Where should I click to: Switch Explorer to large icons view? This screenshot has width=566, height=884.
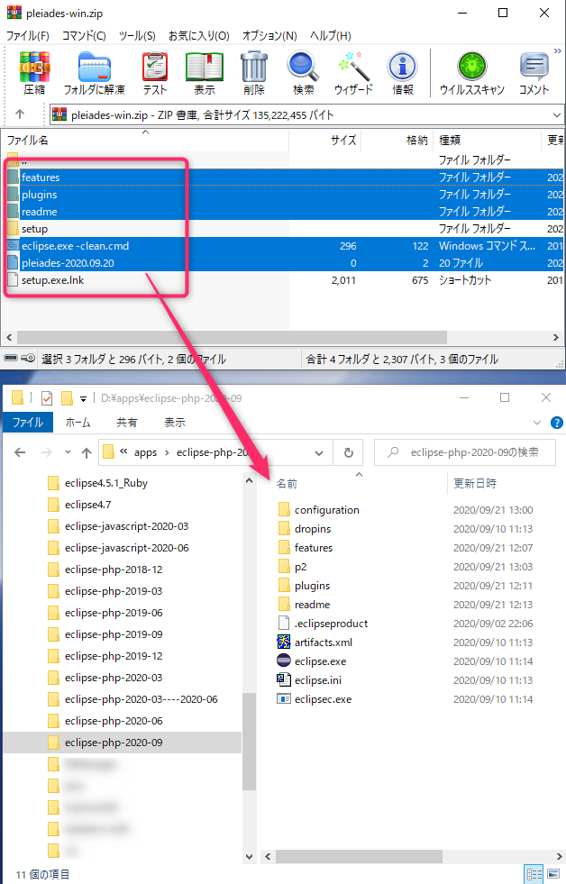[x=553, y=874]
